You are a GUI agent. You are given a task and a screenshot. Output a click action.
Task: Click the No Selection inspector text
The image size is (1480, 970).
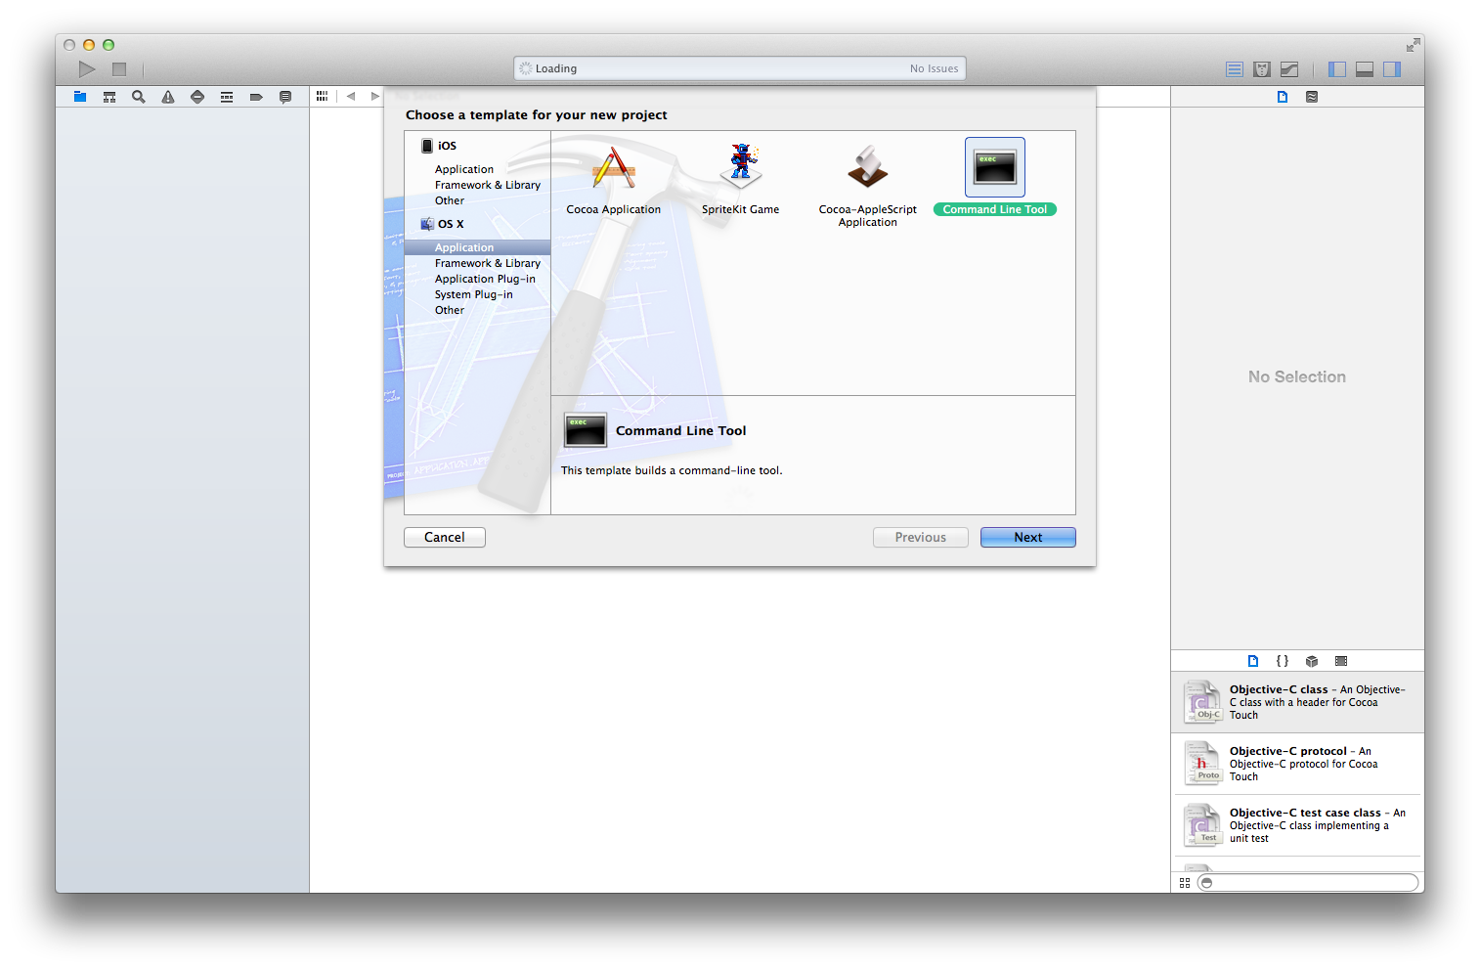(x=1297, y=377)
